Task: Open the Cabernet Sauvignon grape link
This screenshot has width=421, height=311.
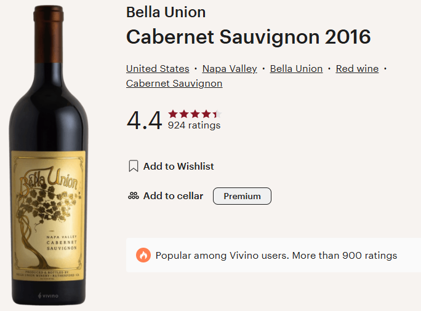Action: 174,84
